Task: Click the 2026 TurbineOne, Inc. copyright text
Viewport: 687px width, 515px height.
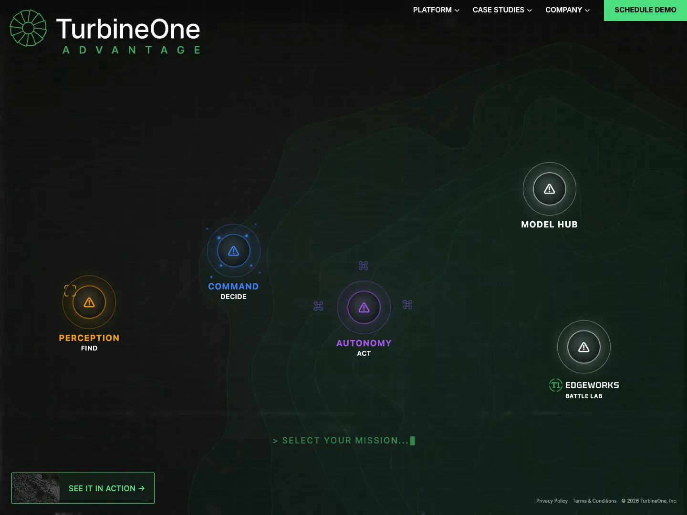Action: (x=649, y=501)
